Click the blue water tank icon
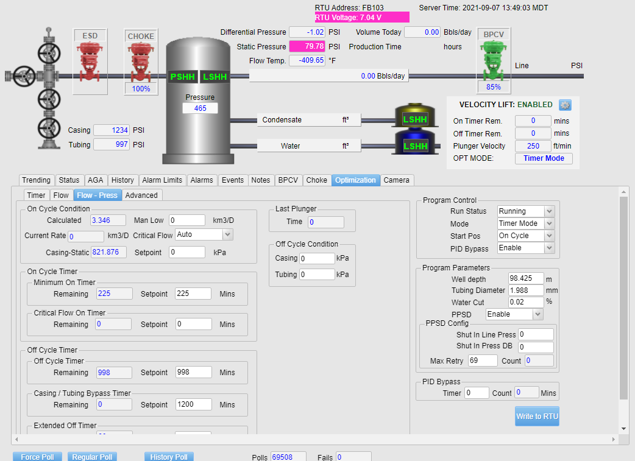Image resolution: width=635 pixels, height=461 pixels. click(414, 142)
